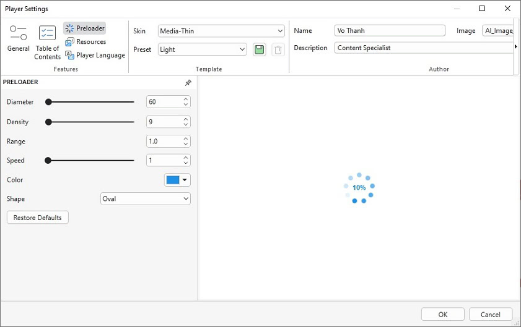Click the author Description field
521x327 pixels.
pyautogui.click(x=424, y=48)
